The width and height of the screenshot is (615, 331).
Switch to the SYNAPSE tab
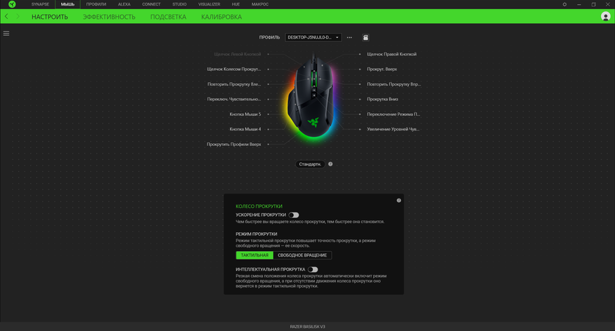41,4
